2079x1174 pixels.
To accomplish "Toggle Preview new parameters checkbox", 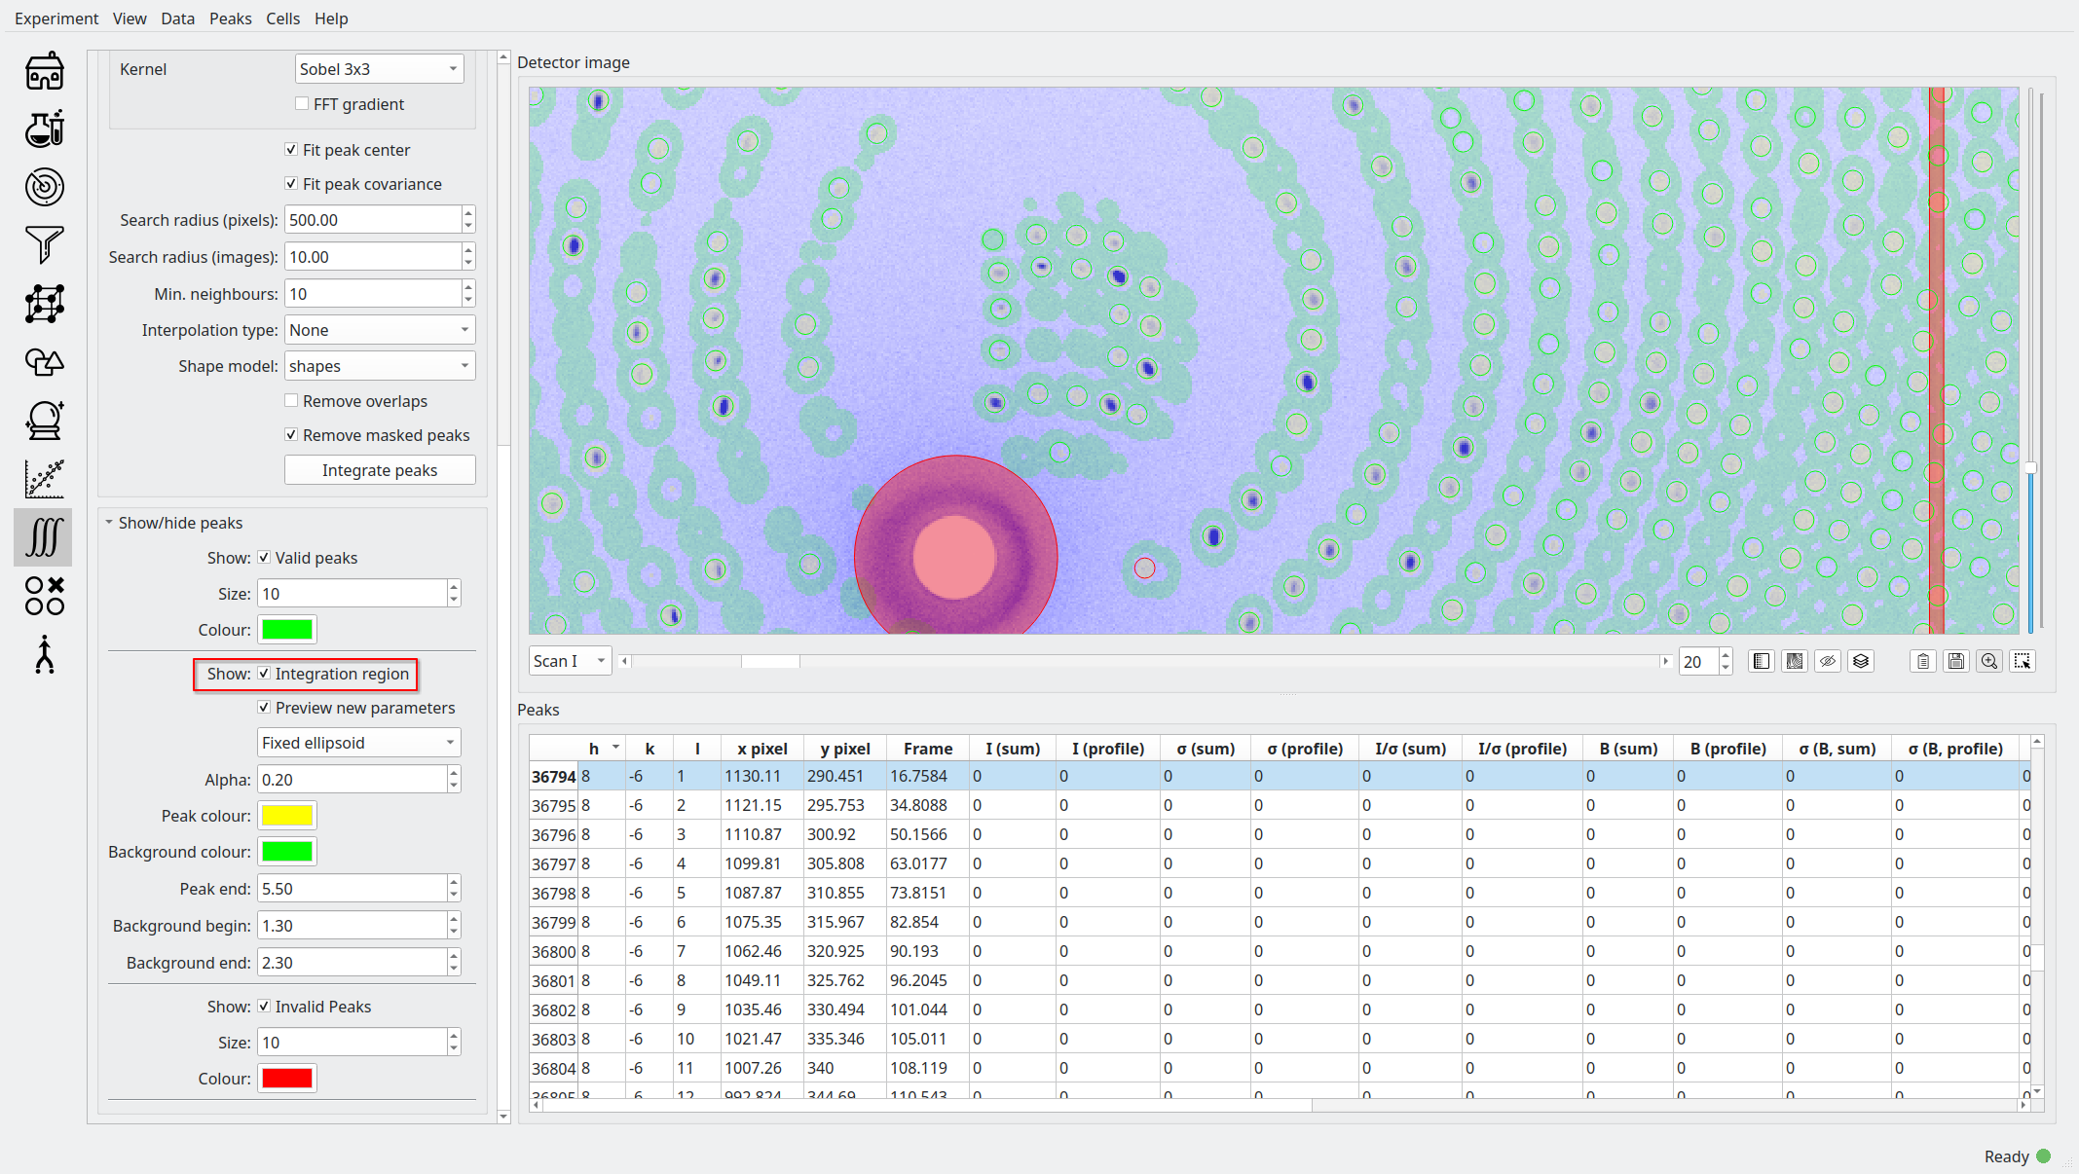I will [264, 708].
